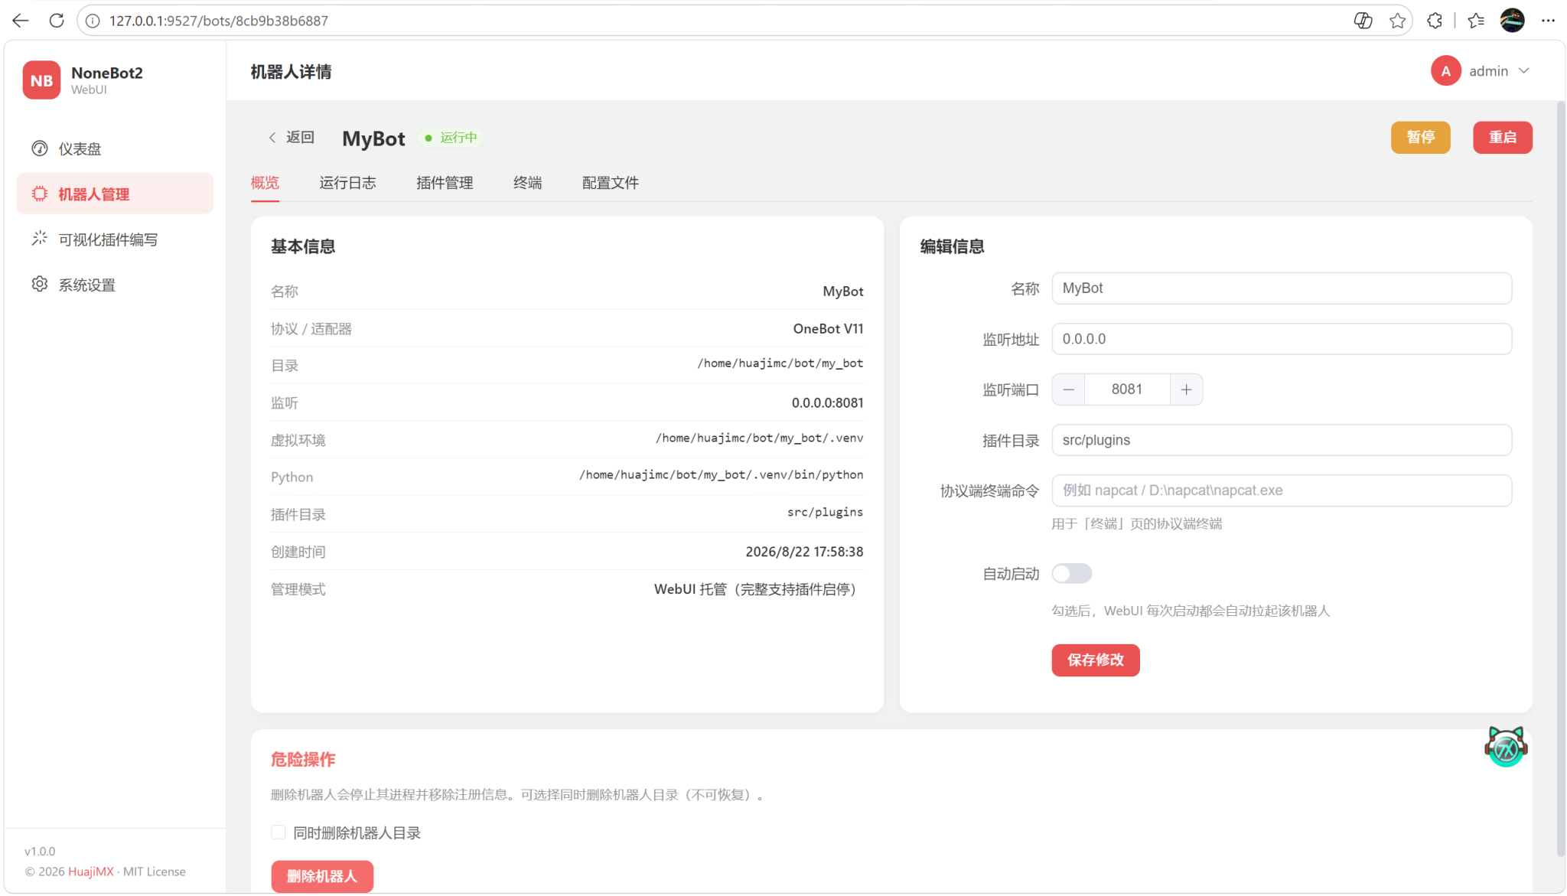Open the 插件管理 tab

pos(445,183)
